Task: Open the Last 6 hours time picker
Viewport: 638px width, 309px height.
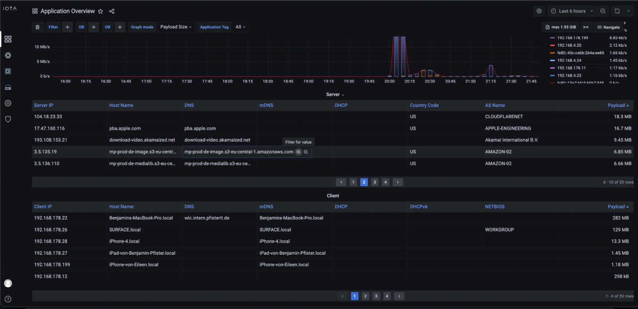Action: click(572, 11)
